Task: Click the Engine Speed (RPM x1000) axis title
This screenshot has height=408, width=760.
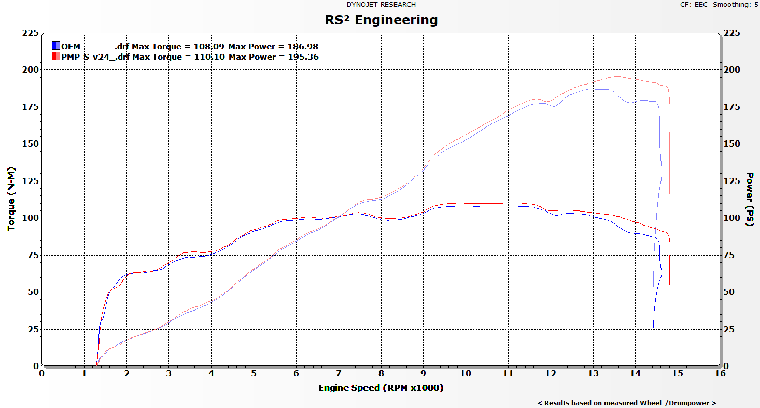Action: 381,388
